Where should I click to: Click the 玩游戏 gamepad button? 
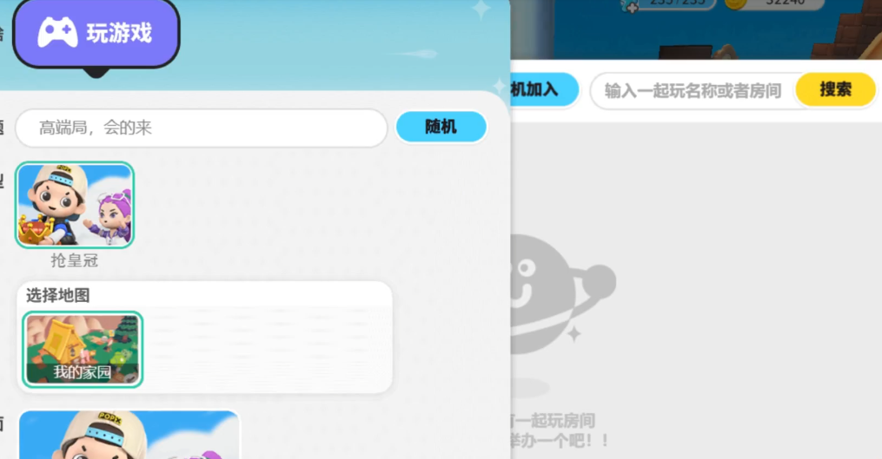(x=96, y=33)
